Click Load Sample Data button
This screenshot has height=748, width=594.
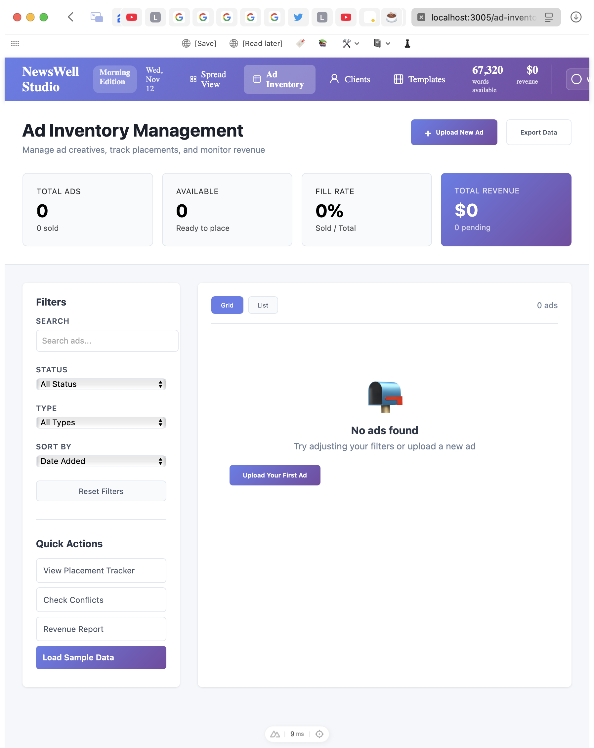coord(101,657)
